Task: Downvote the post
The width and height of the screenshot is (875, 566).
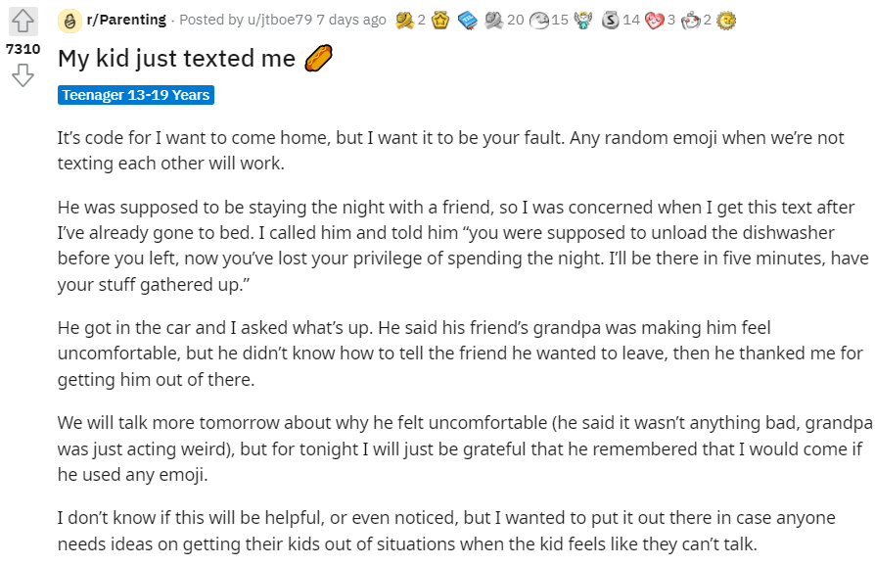Action: pos(23,75)
